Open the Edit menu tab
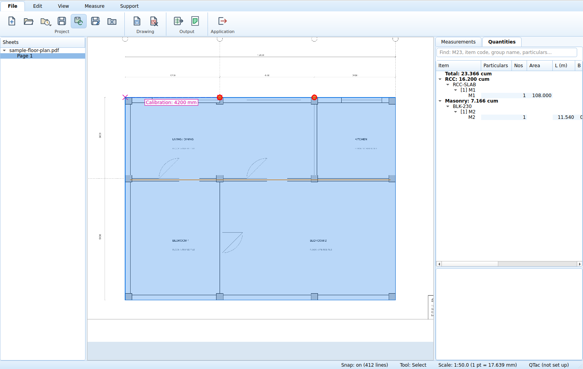Image resolution: width=583 pixels, height=369 pixels. click(x=38, y=6)
